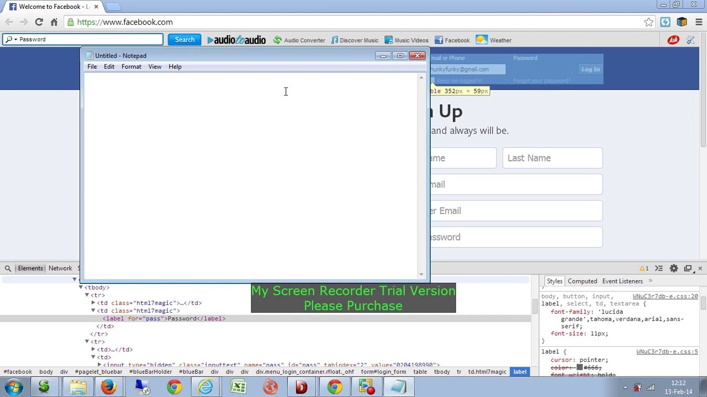Open Excel from the taskbar
The image size is (707, 397).
coord(239,387)
